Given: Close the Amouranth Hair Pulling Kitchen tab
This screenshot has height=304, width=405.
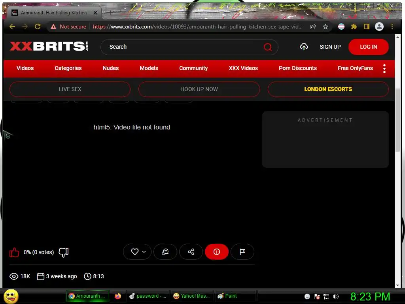Looking at the screenshot, I should pos(95,13).
